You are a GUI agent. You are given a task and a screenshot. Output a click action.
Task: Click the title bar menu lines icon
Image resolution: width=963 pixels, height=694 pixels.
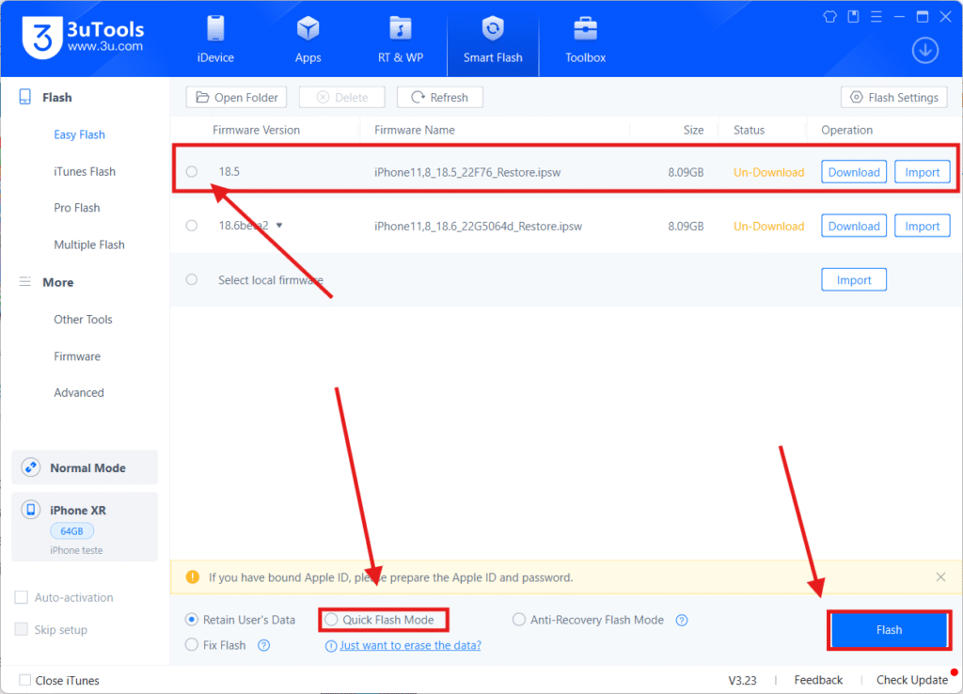pyautogui.click(x=876, y=17)
